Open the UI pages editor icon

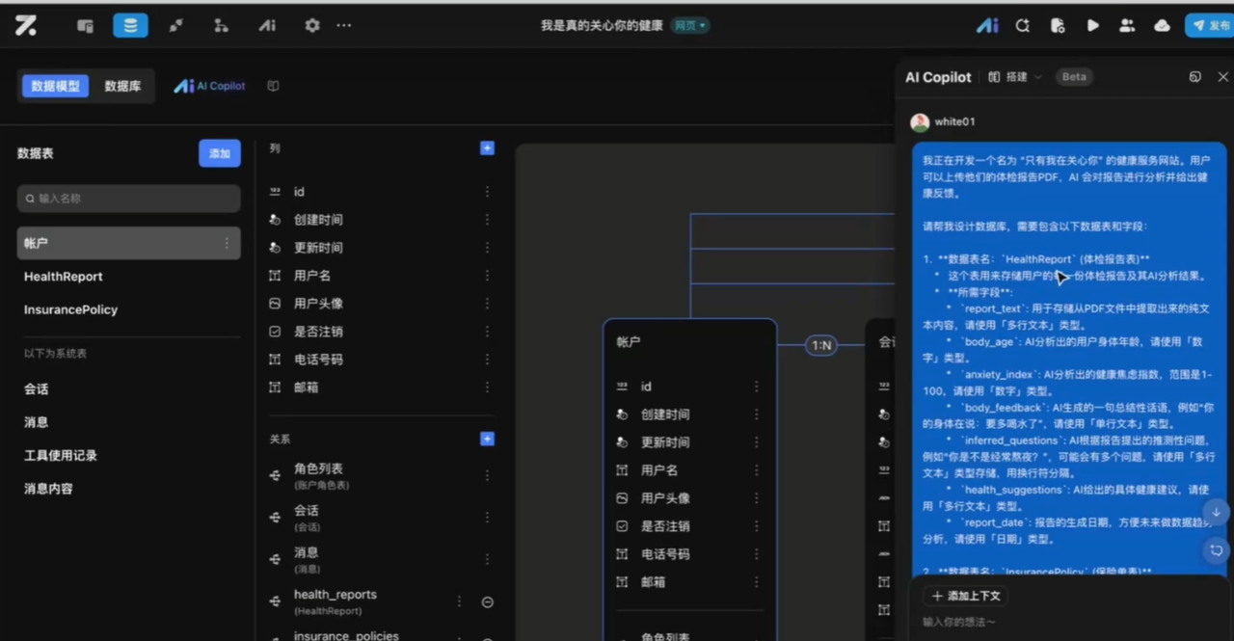pyautogui.click(x=85, y=26)
